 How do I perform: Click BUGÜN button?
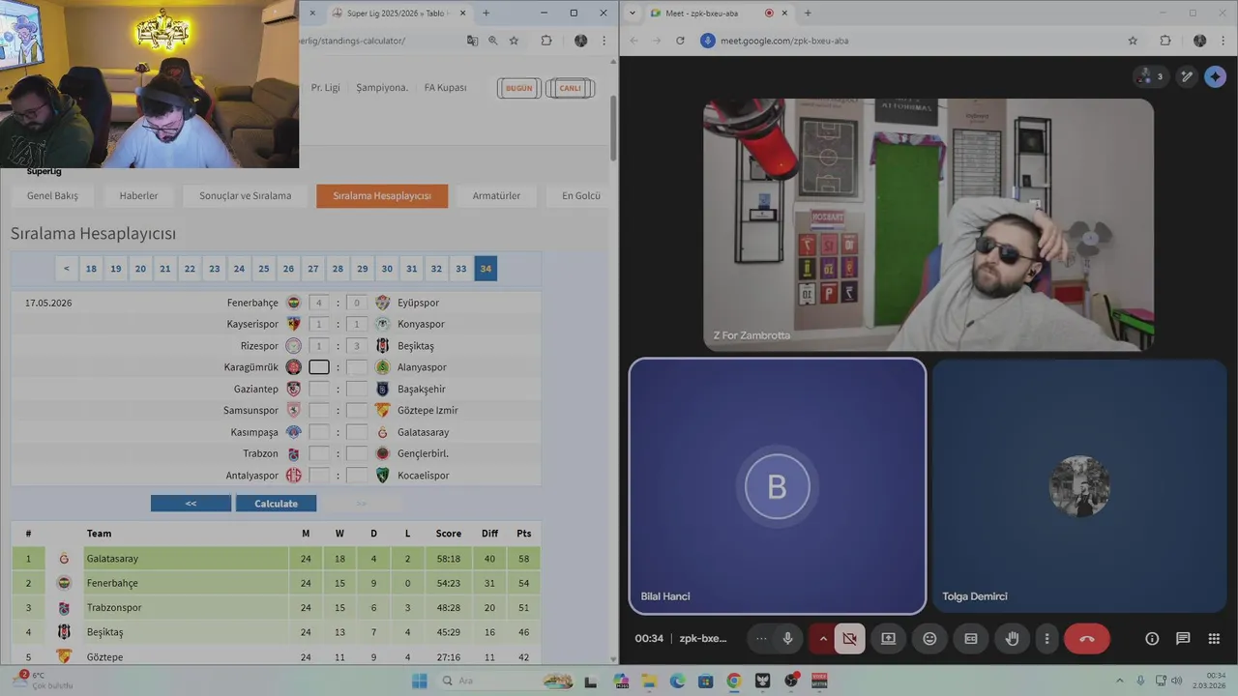click(x=519, y=88)
